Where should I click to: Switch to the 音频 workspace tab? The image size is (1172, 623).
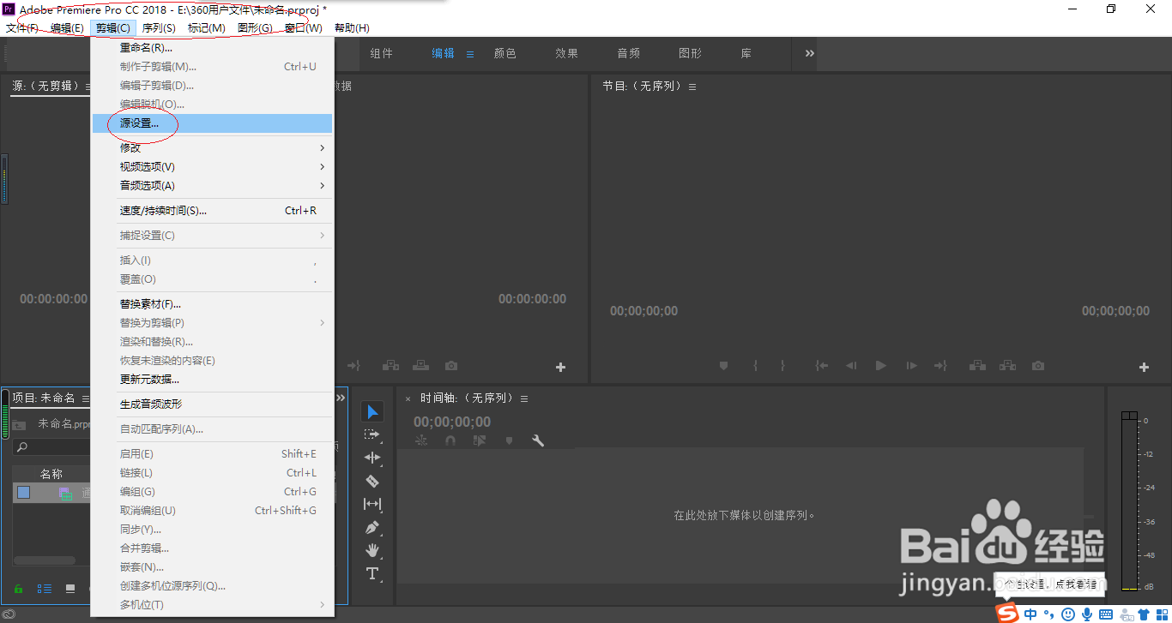(629, 53)
